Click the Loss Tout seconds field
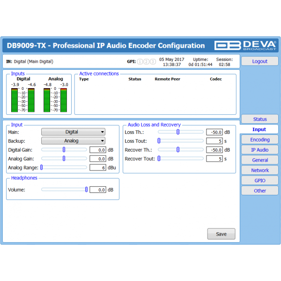This screenshot has height=281, width=281. 214,141
